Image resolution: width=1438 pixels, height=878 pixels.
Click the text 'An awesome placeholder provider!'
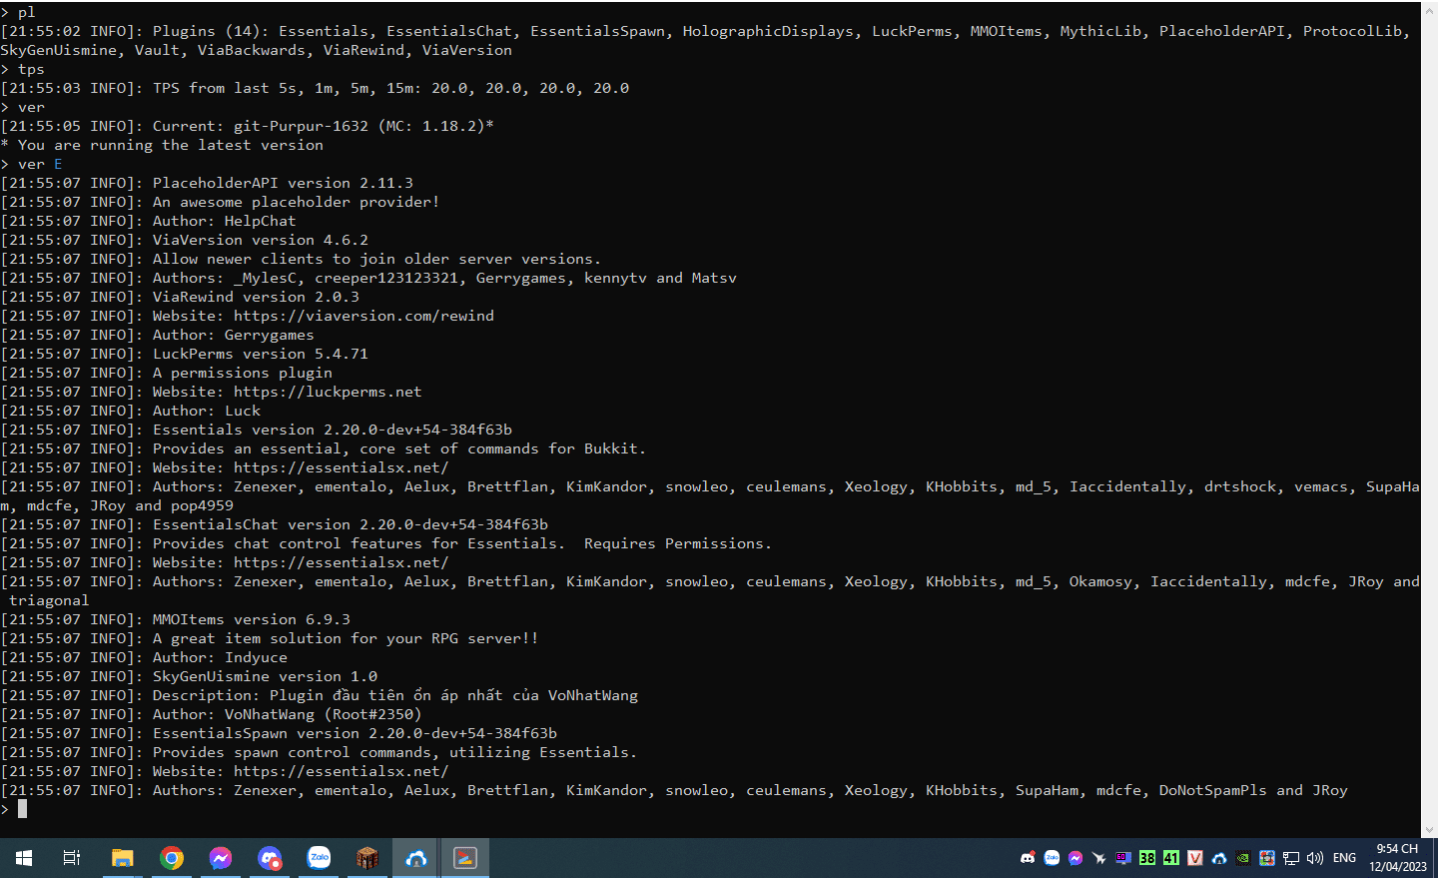[x=297, y=202]
